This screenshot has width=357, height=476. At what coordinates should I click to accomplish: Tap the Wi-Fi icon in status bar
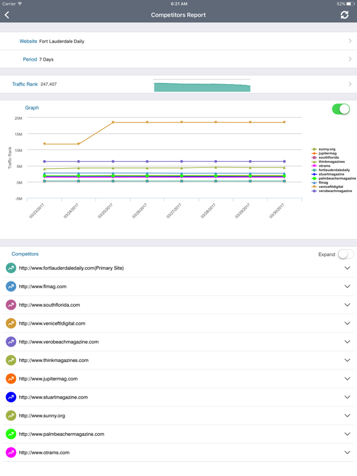click(20, 4)
